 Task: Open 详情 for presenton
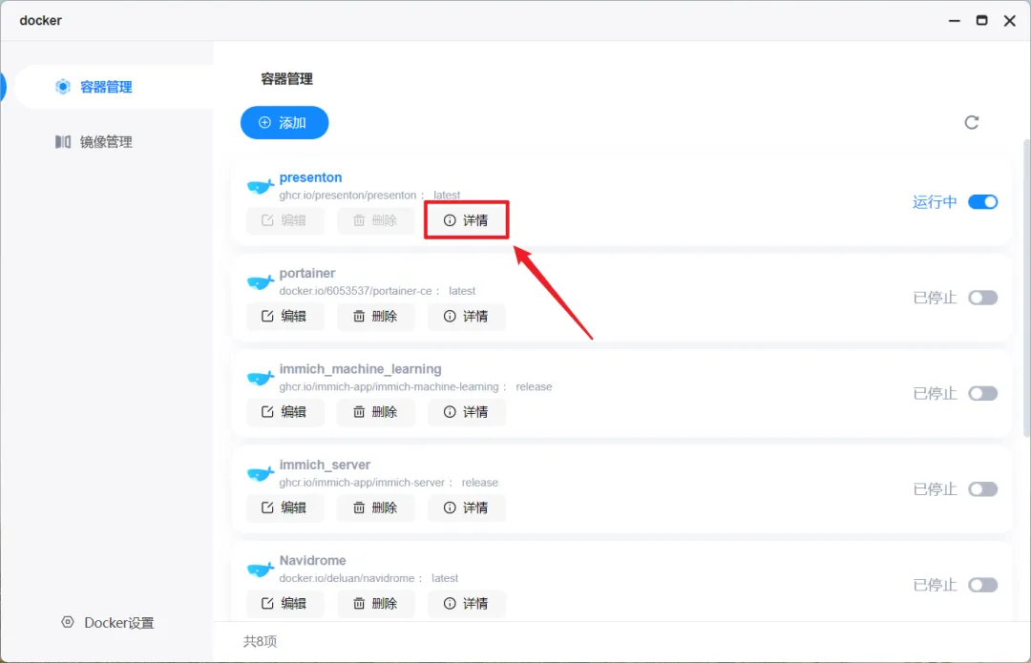click(x=466, y=220)
